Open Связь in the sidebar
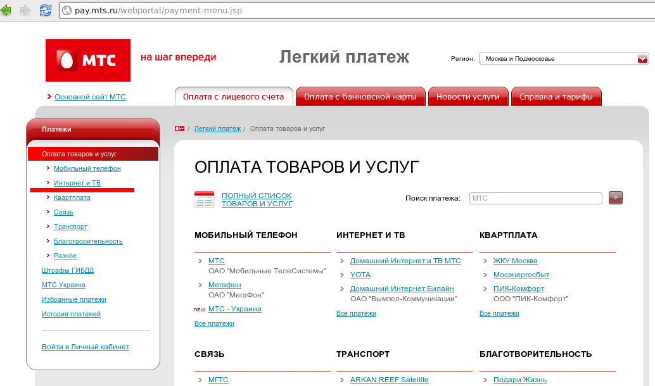Image resolution: width=655 pixels, height=386 pixels. pos(63,213)
